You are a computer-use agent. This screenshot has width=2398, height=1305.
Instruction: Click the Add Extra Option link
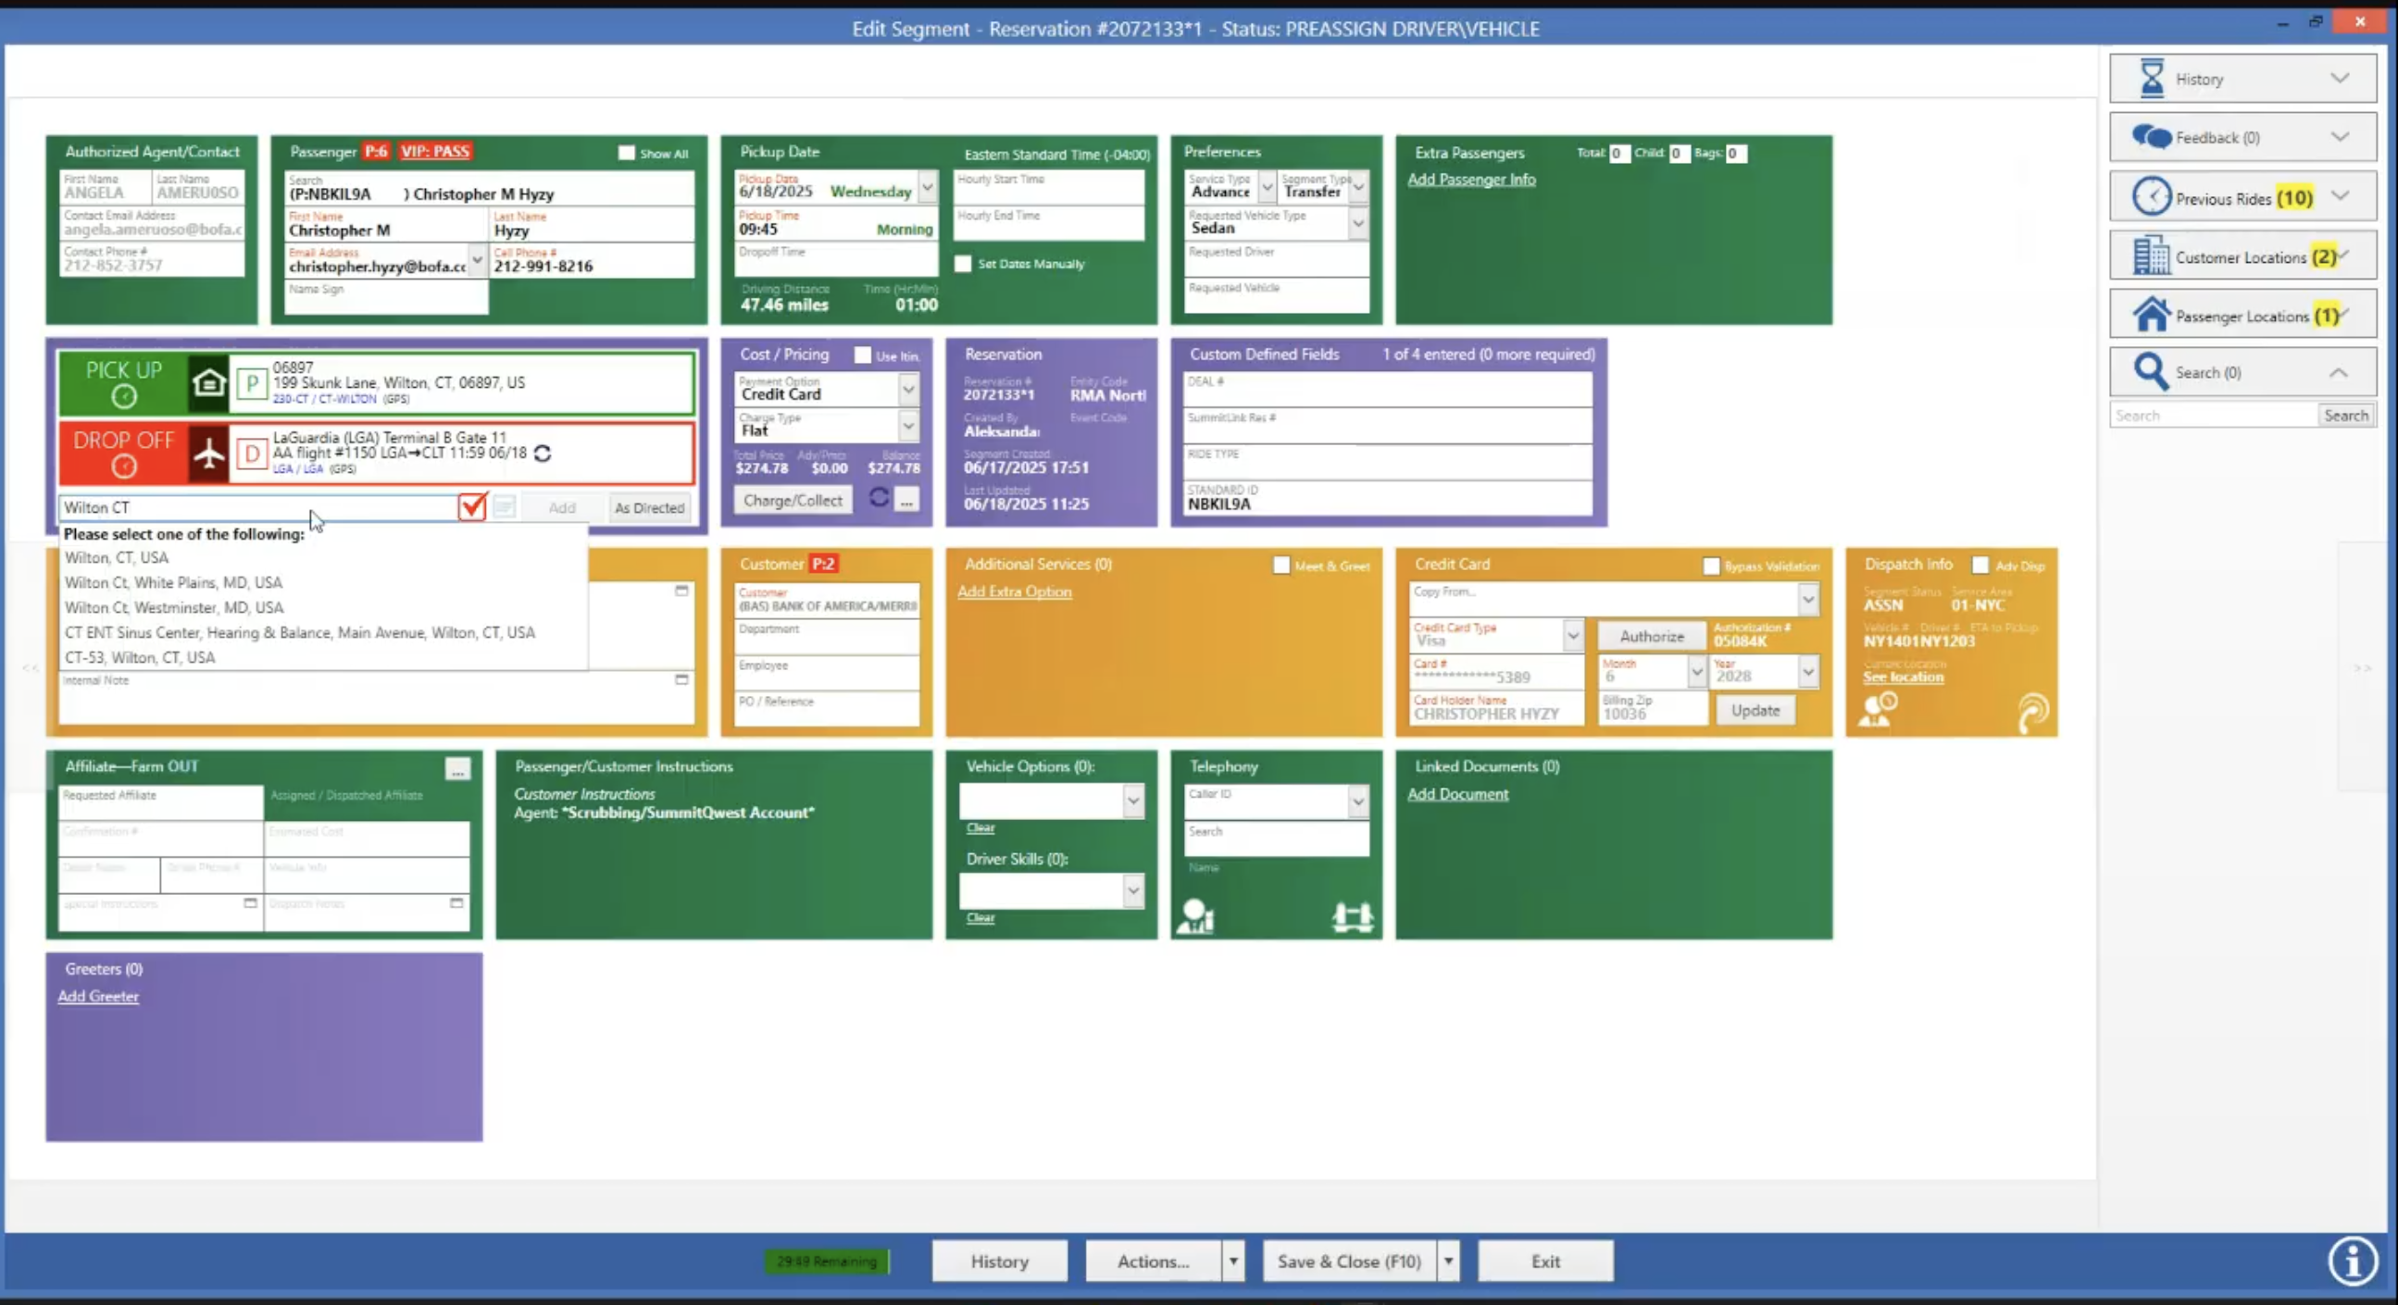click(1014, 591)
